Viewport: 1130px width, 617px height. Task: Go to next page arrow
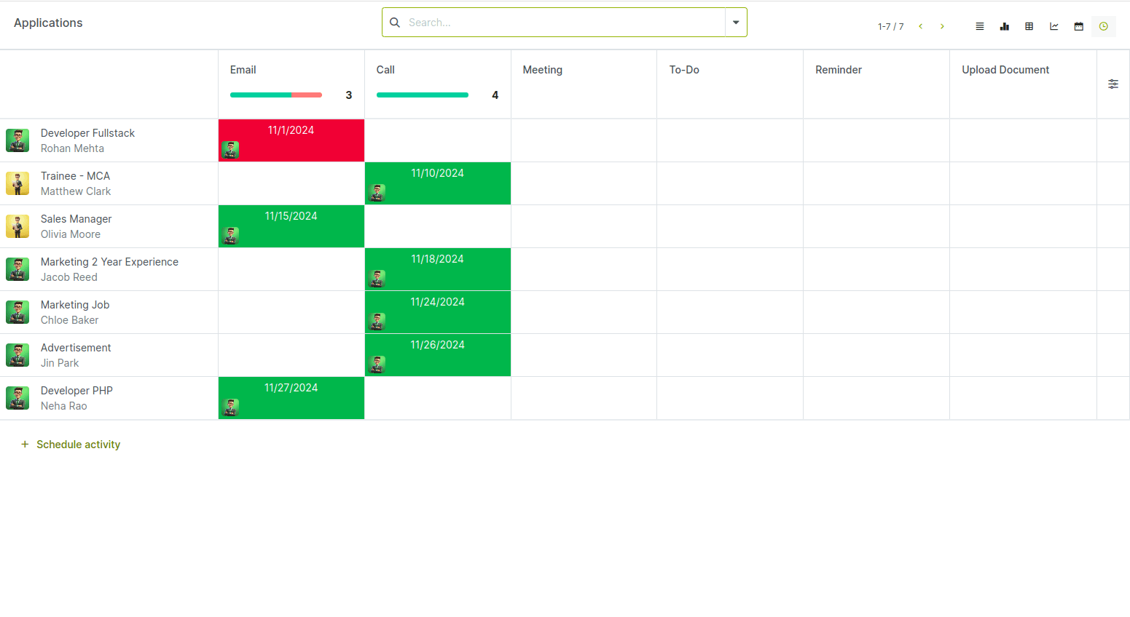pos(942,26)
